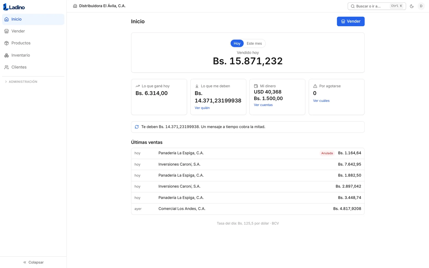Open the Ver cuáles link
429x268 pixels.
(321, 101)
